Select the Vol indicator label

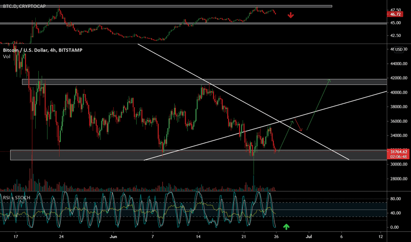pyautogui.click(x=7, y=56)
